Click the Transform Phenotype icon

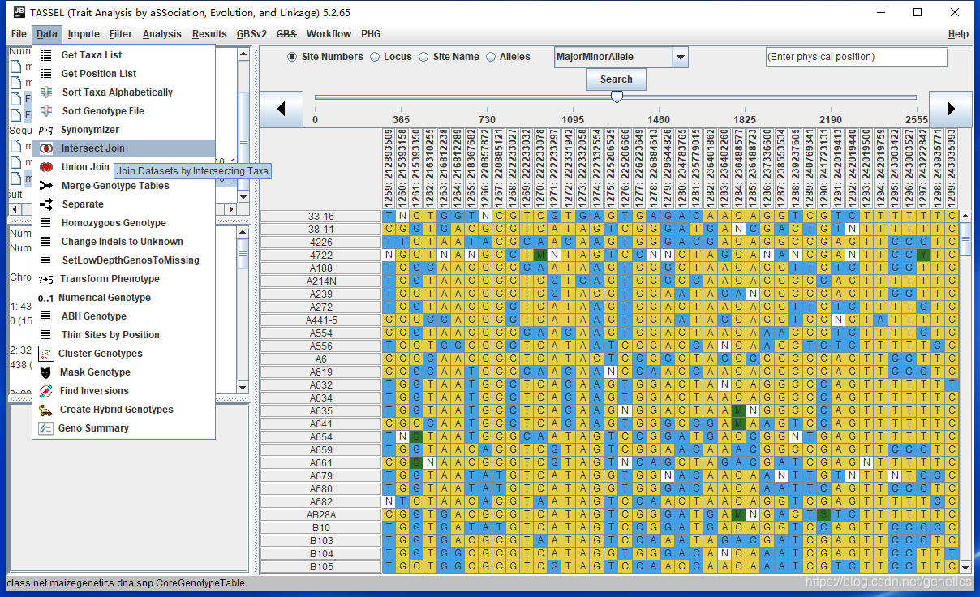pyautogui.click(x=46, y=279)
